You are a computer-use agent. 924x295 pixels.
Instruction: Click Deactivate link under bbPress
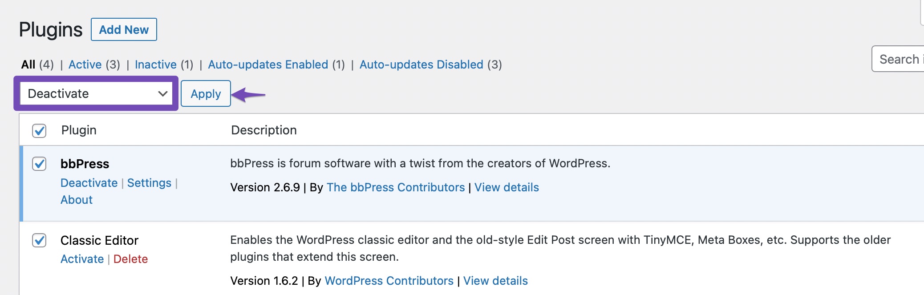(89, 183)
